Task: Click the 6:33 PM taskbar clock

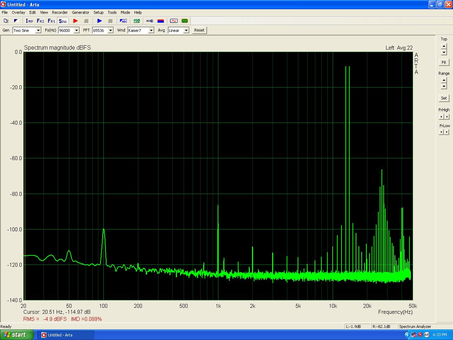Action: 440,335
